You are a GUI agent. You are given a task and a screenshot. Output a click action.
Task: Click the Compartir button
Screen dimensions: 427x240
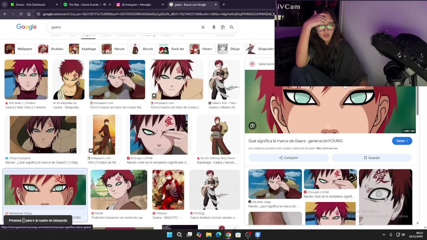click(289, 158)
